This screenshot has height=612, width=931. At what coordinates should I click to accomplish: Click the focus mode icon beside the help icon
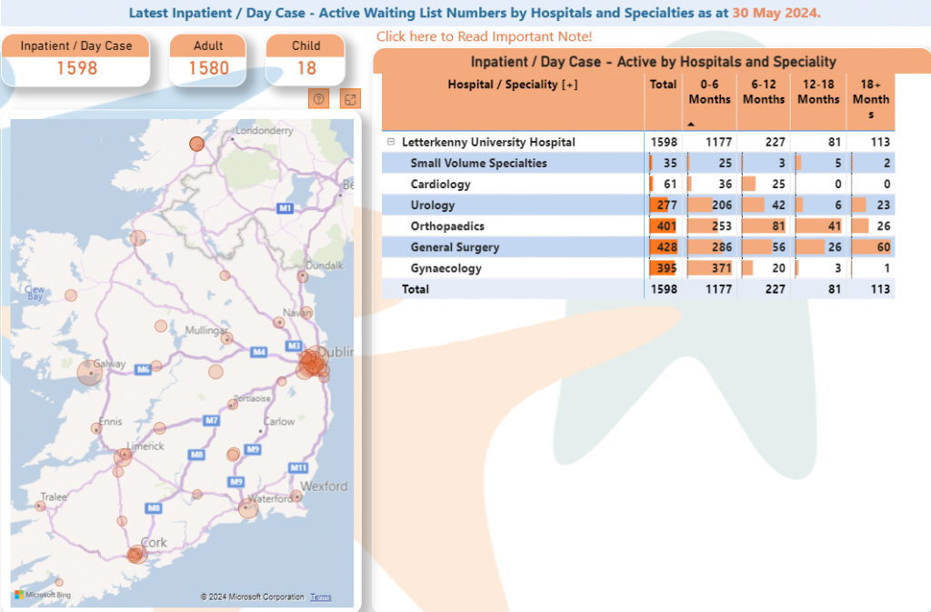pyautogui.click(x=350, y=98)
